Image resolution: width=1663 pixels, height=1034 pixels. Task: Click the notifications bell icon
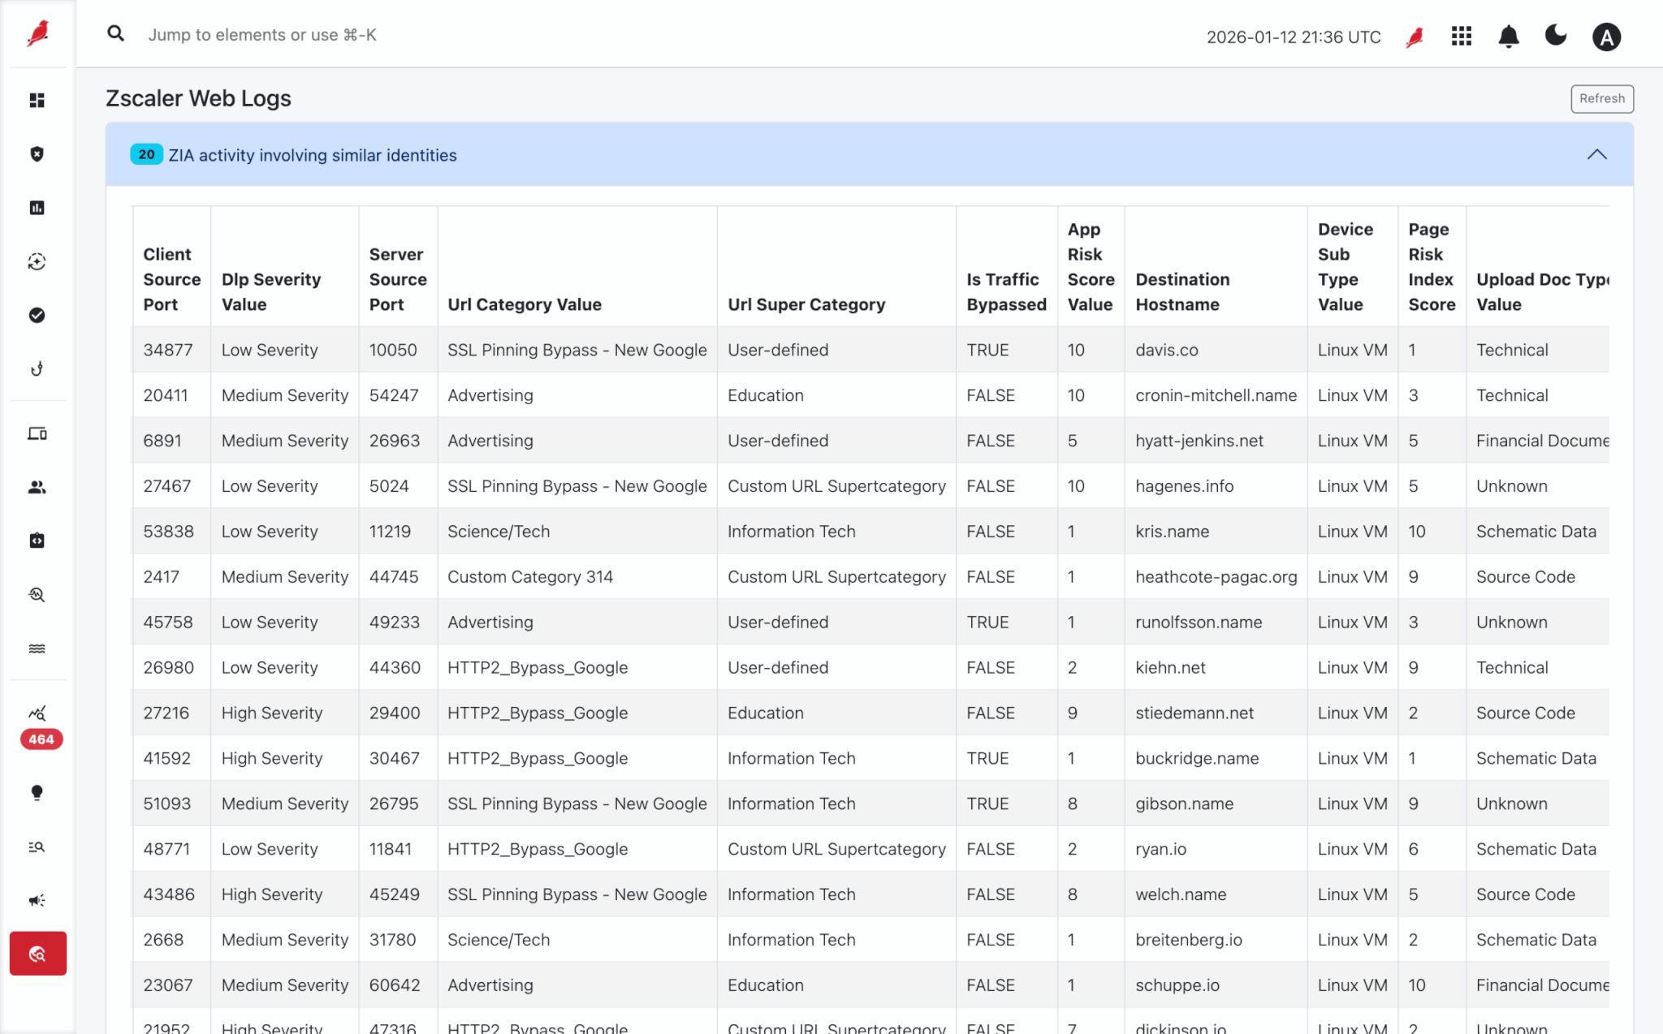point(1508,37)
